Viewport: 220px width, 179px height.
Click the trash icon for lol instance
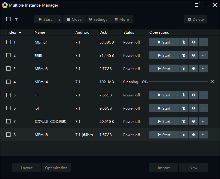tap(184, 108)
